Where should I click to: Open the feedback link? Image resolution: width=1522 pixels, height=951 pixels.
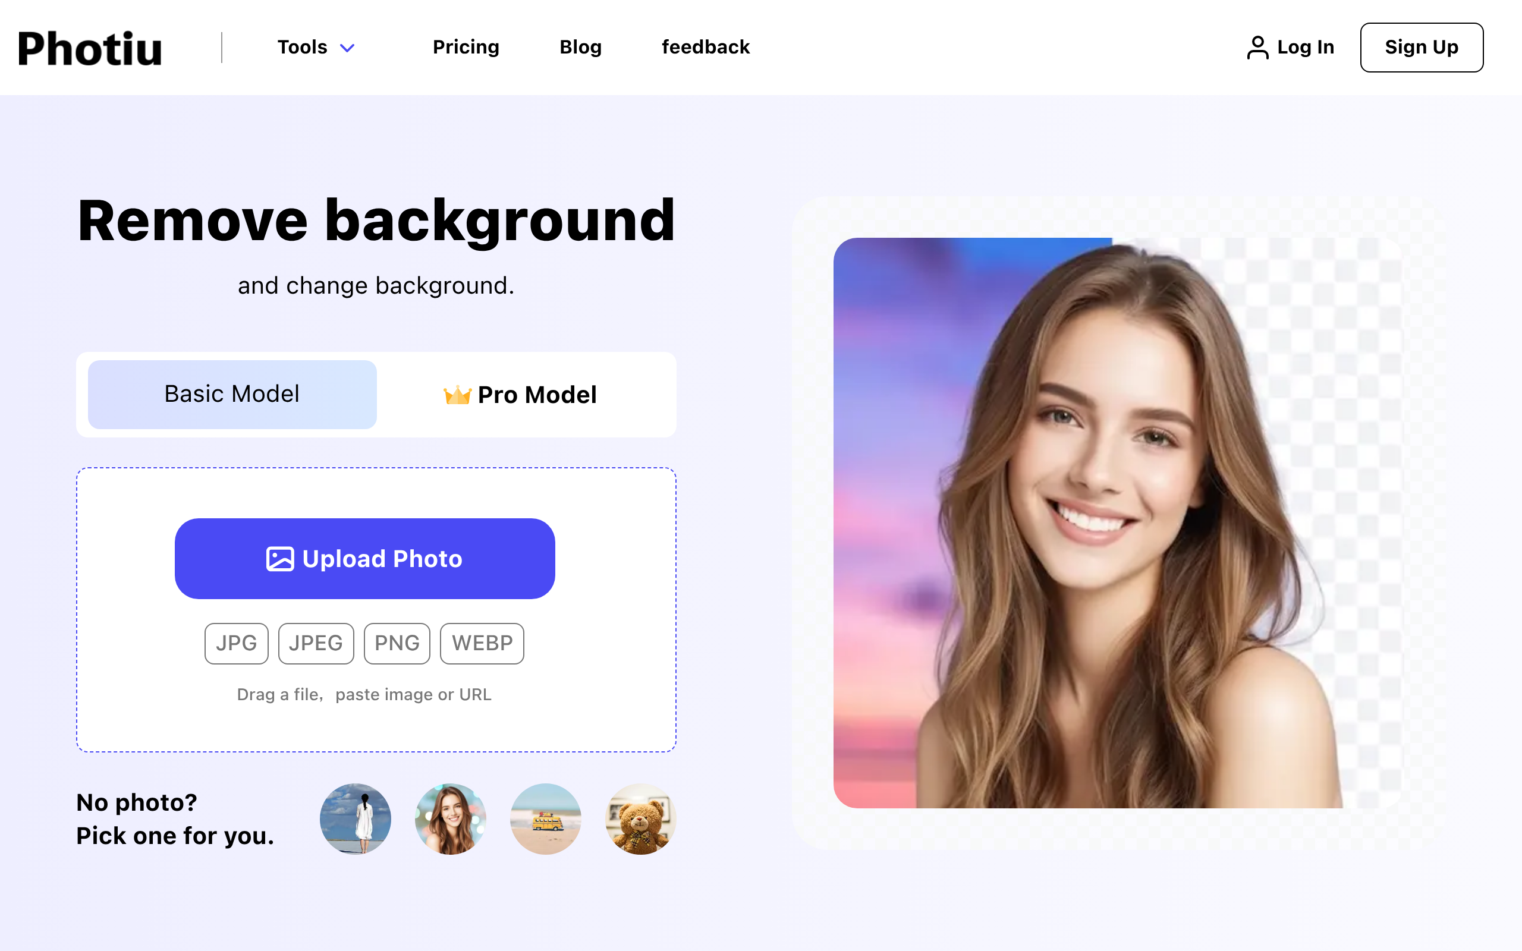click(x=706, y=47)
